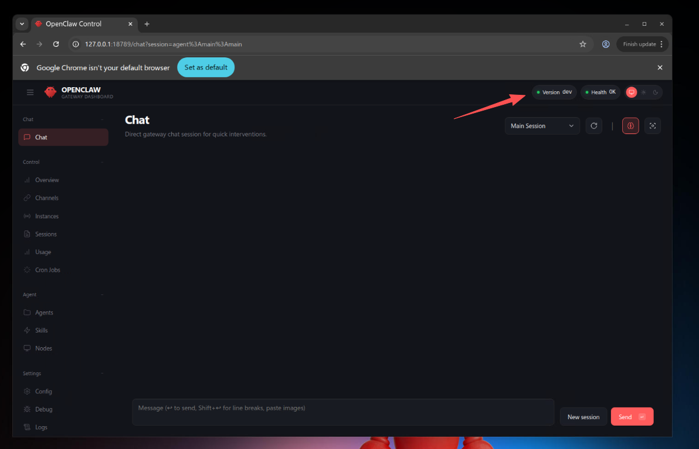The height and width of the screenshot is (449, 699).
Task: Open Instances from the sidebar
Action: tap(46, 216)
